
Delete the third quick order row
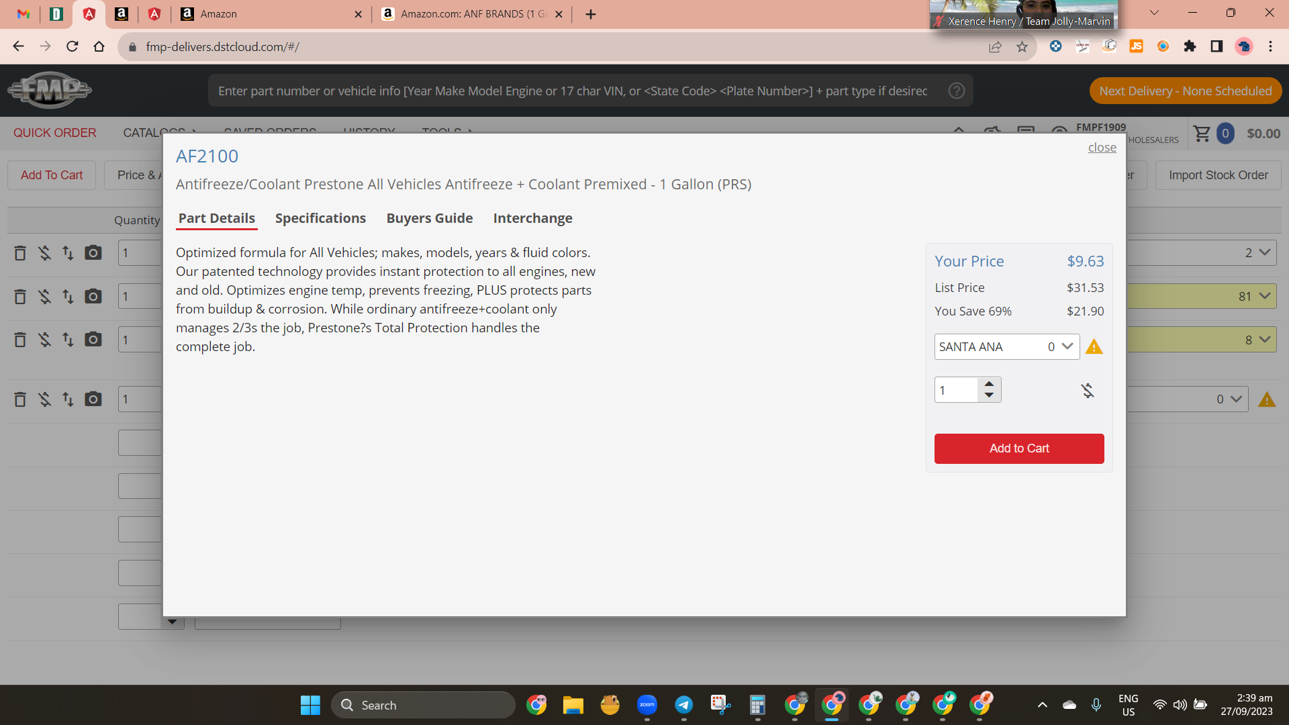pyautogui.click(x=20, y=340)
